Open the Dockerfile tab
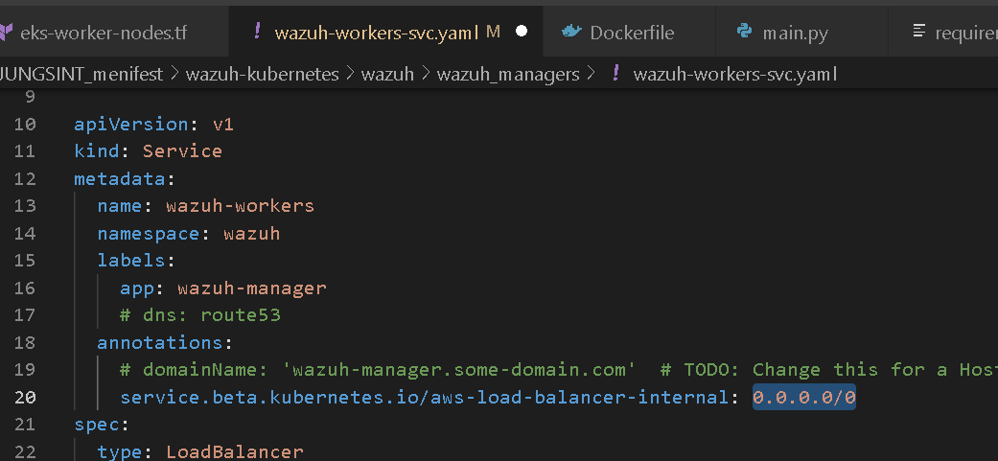The height and width of the screenshot is (461, 998). (629, 32)
